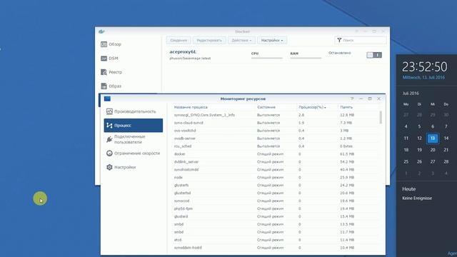
Task: Click the Редактировать button in Docker
Action: pyautogui.click(x=209, y=40)
